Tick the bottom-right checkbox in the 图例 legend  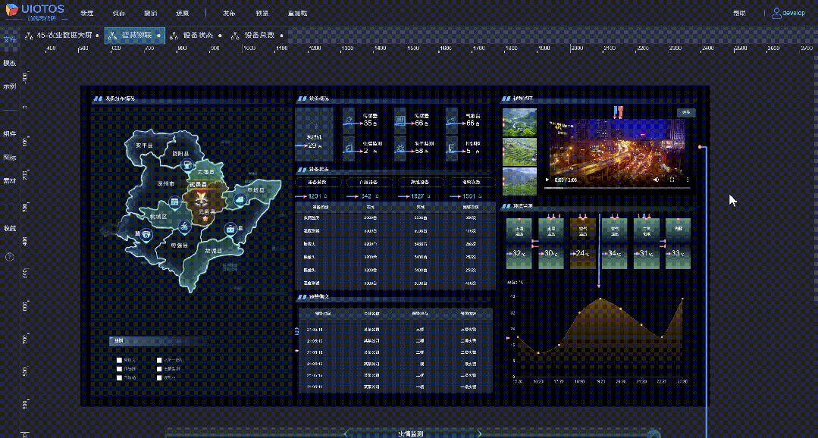(x=160, y=377)
